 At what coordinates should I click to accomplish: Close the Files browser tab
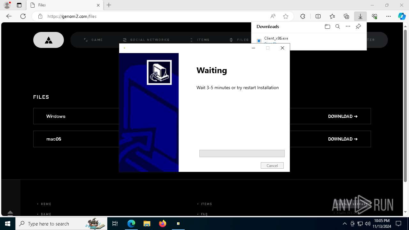click(98, 5)
